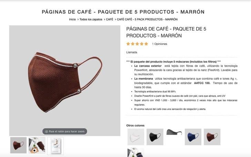Click the product title heading beside image
This screenshot has height=157, width=251.
166,32
